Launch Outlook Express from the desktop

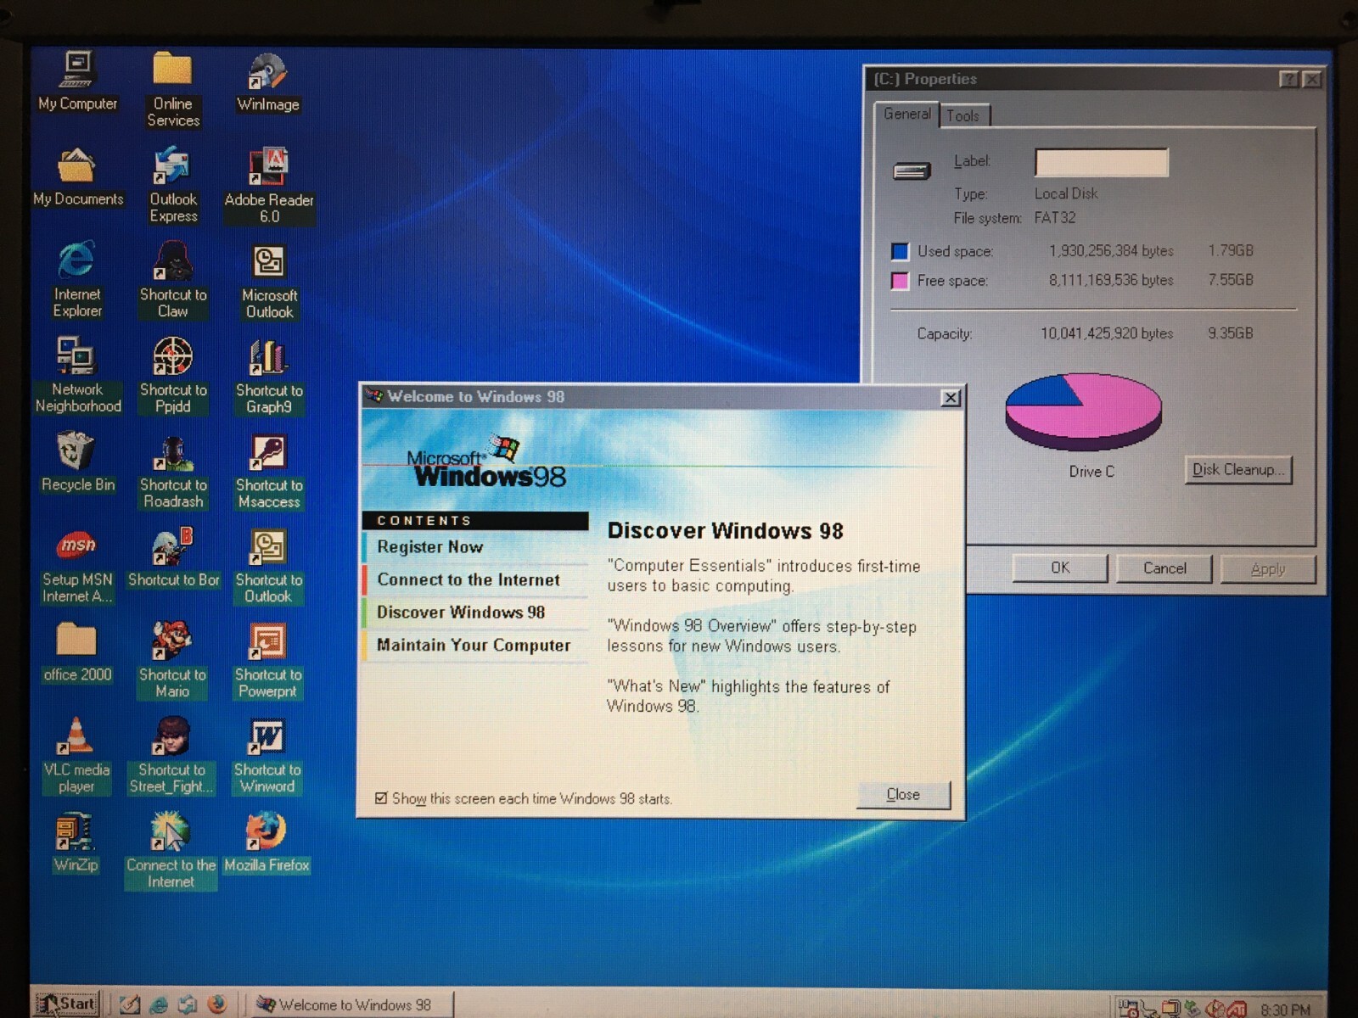[173, 185]
